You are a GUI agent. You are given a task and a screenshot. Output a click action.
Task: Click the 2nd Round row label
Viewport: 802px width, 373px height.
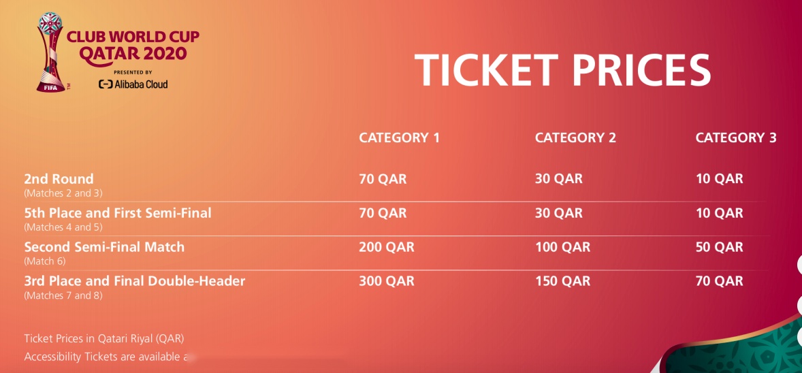(x=59, y=179)
